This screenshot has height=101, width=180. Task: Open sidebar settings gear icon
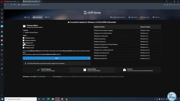point(2,68)
